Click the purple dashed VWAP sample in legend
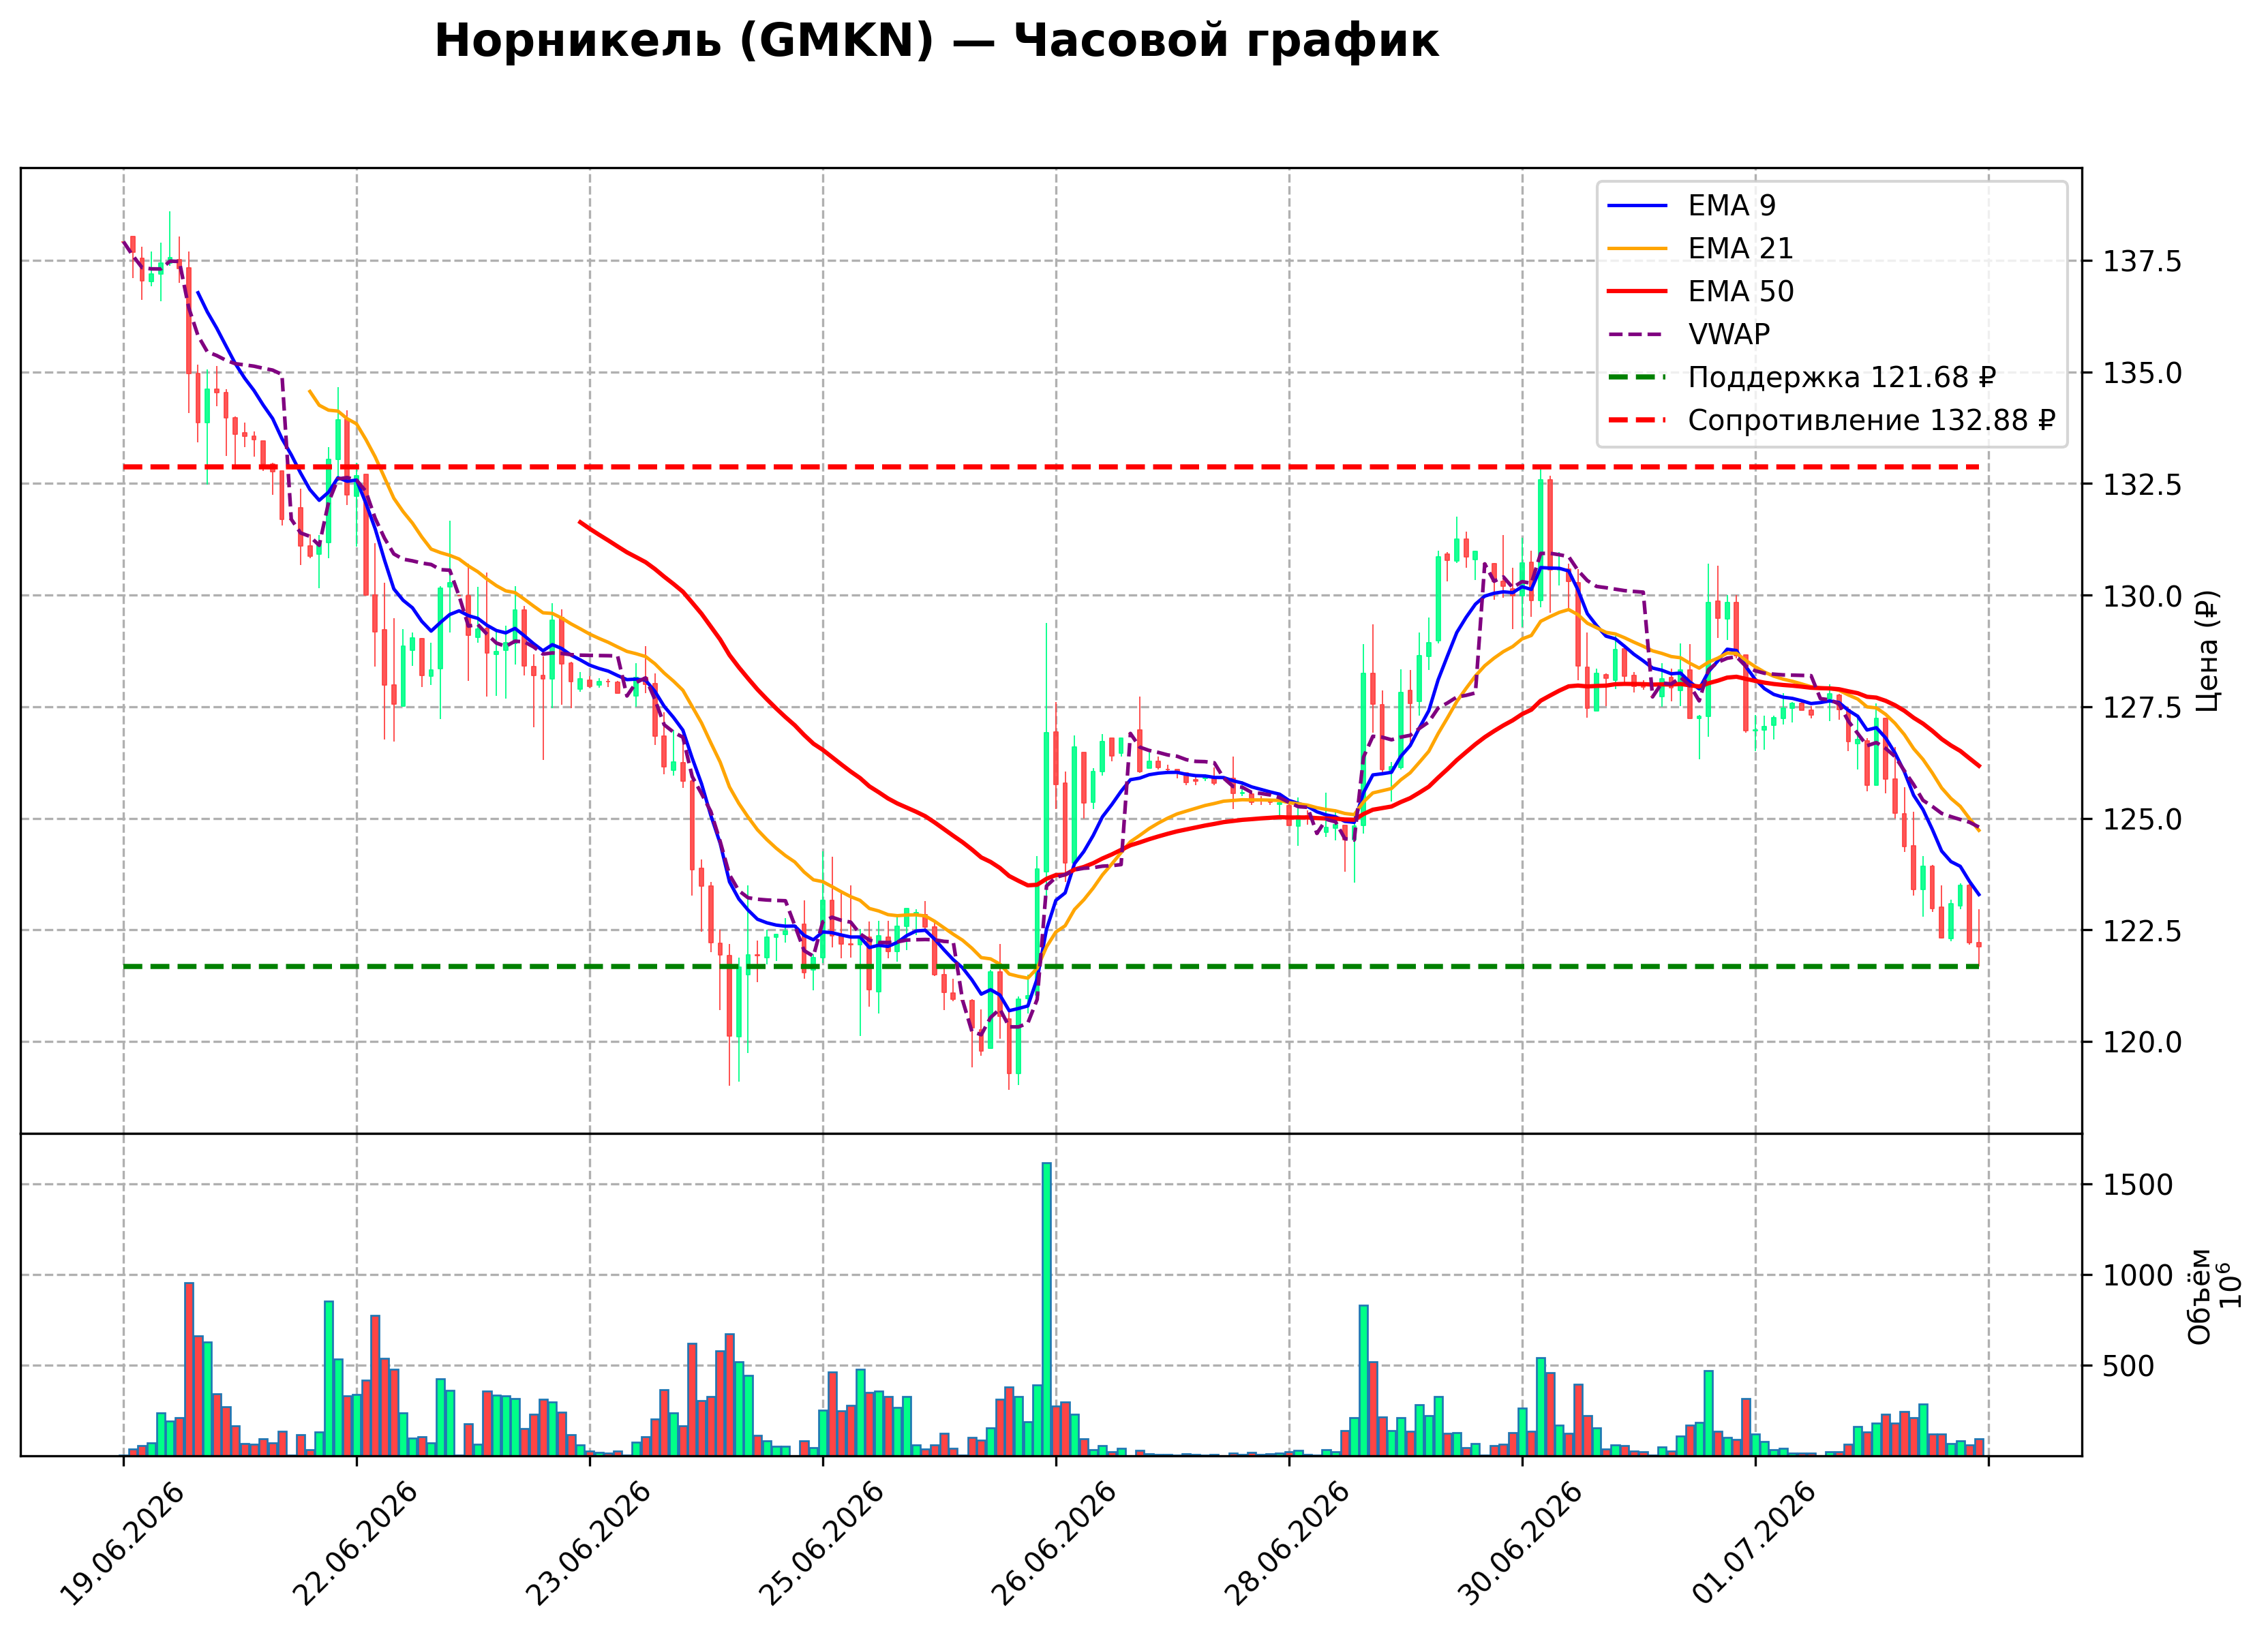Screen dimensions: 2268x1631 tap(1637, 334)
